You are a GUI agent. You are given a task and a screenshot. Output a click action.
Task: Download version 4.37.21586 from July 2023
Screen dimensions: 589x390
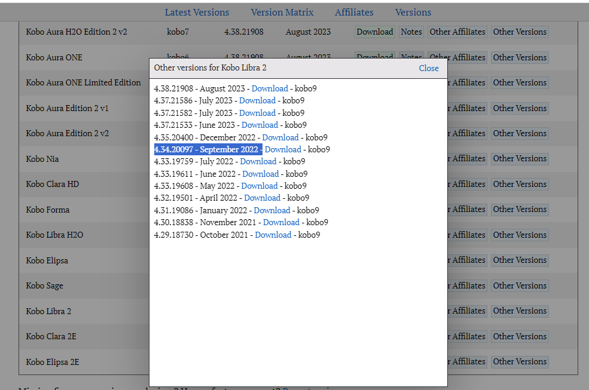click(x=257, y=100)
